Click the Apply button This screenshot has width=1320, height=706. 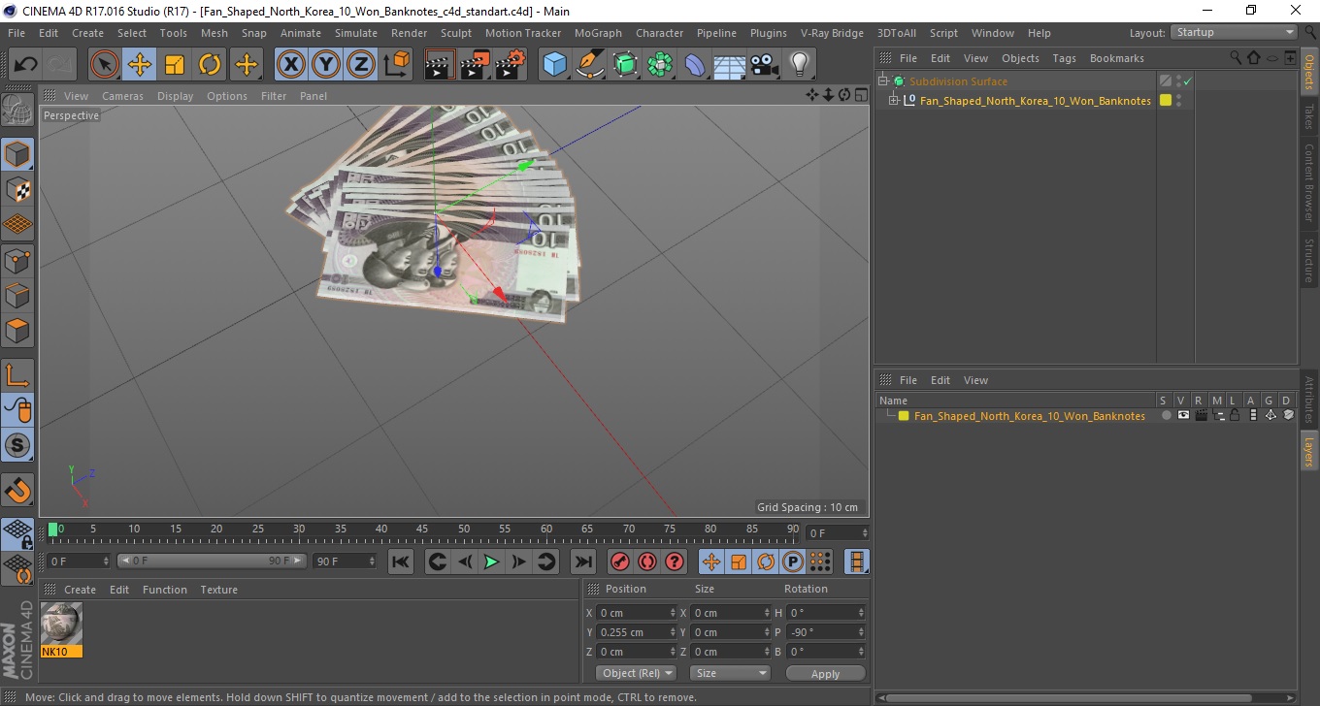click(x=825, y=673)
